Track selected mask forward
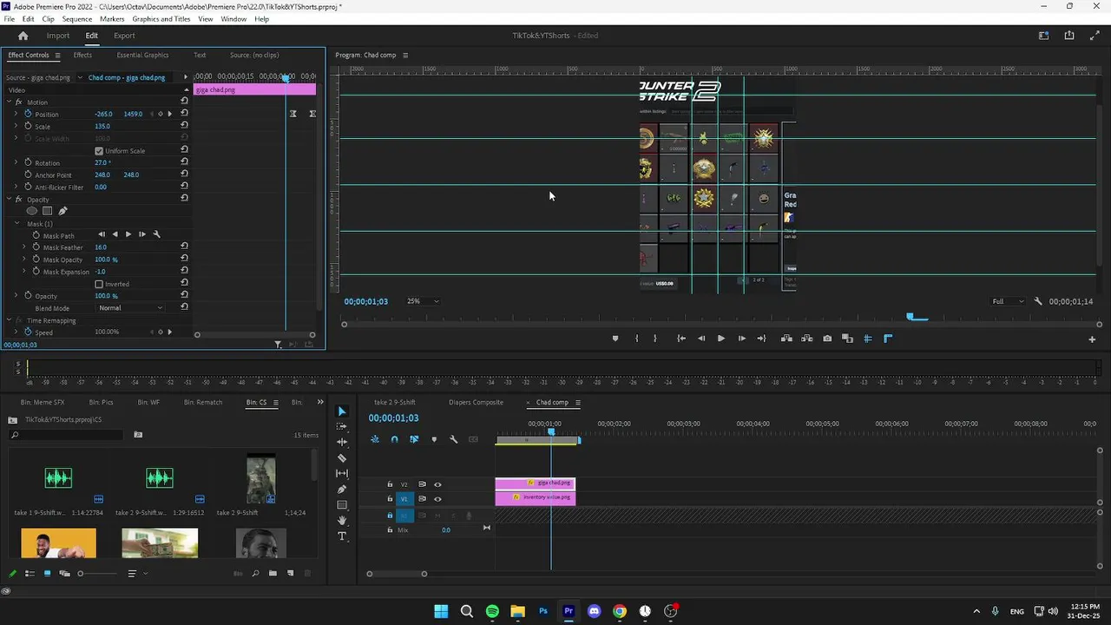Screen dimensions: 1111x625 tap(128, 234)
